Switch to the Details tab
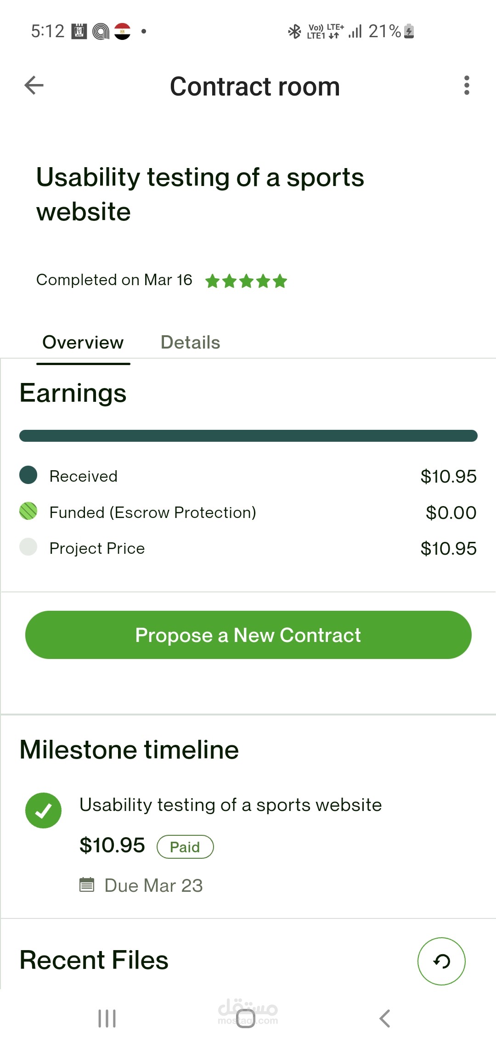 click(190, 343)
